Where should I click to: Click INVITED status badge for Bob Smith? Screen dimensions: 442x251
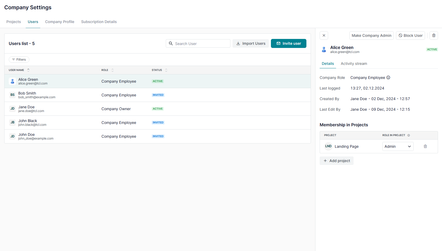coord(158,95)
